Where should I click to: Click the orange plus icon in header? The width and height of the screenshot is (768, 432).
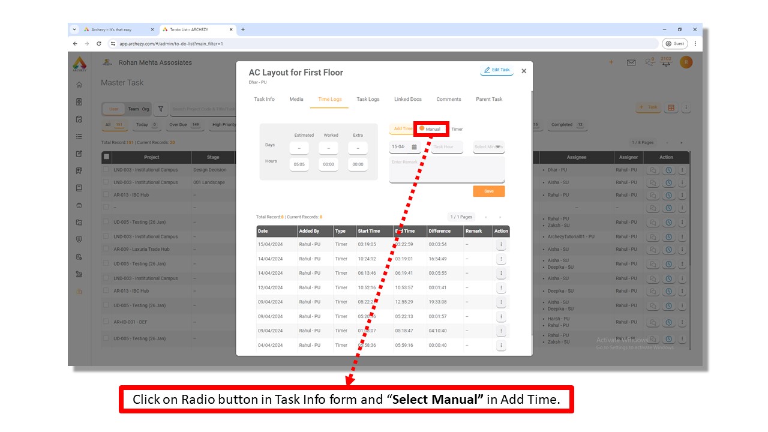click(611, 62)
